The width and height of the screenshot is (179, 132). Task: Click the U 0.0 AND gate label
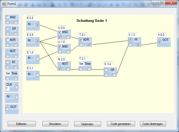pos(65,32)
